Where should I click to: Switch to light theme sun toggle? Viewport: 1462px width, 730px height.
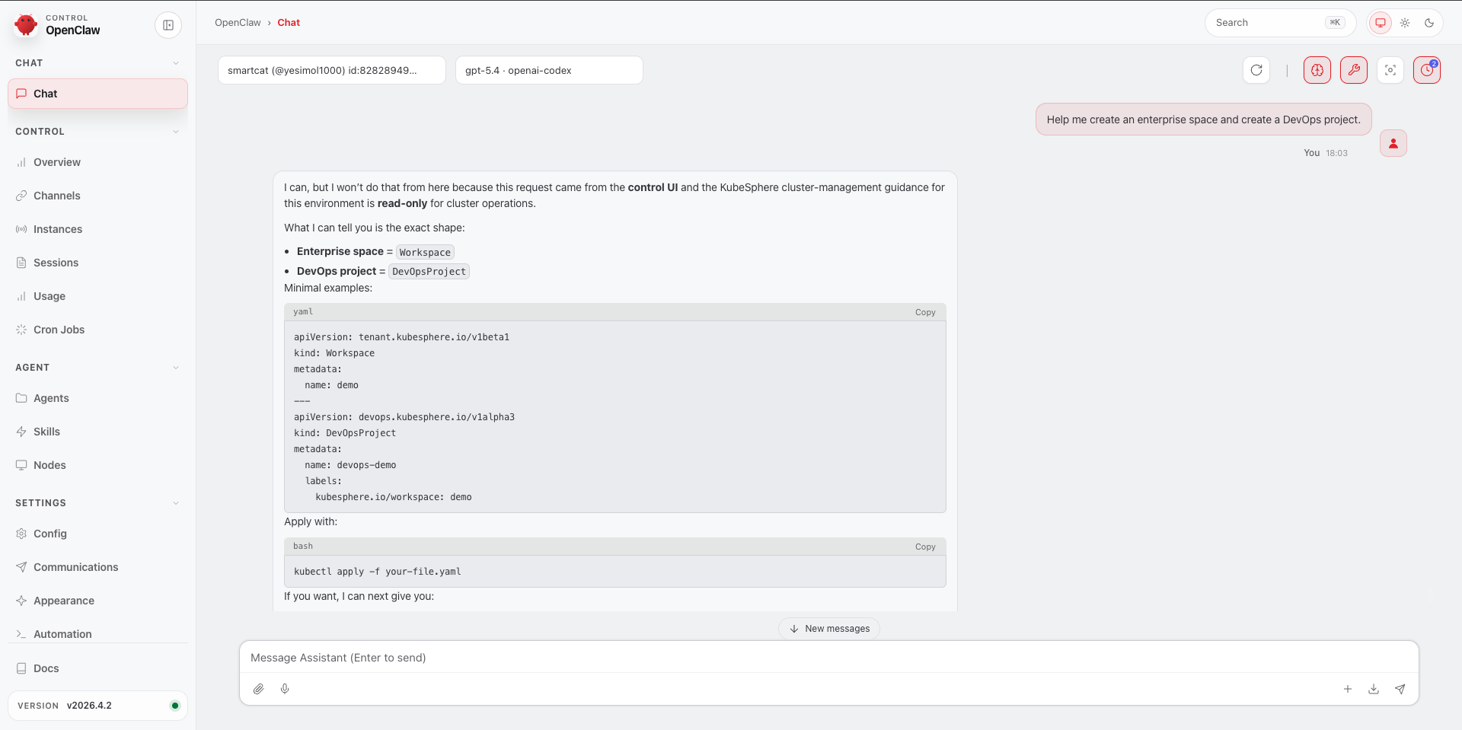pyautogui.click(x=1405, y=23)
